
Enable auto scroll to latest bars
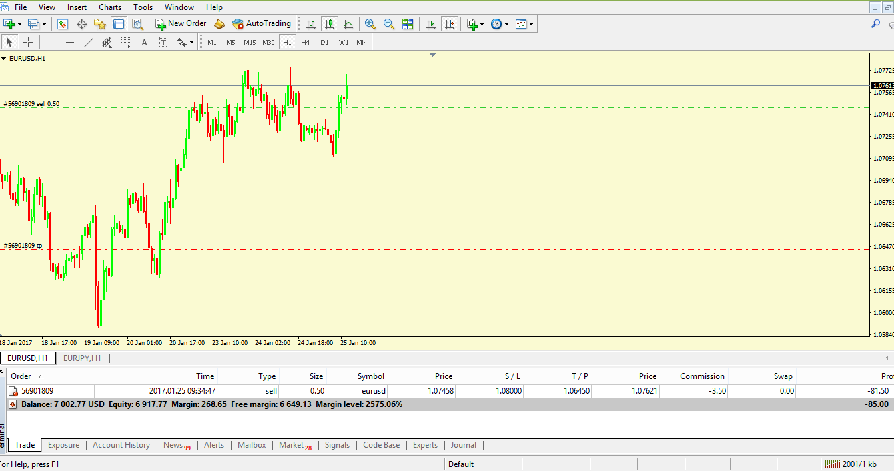pos(430,23)
